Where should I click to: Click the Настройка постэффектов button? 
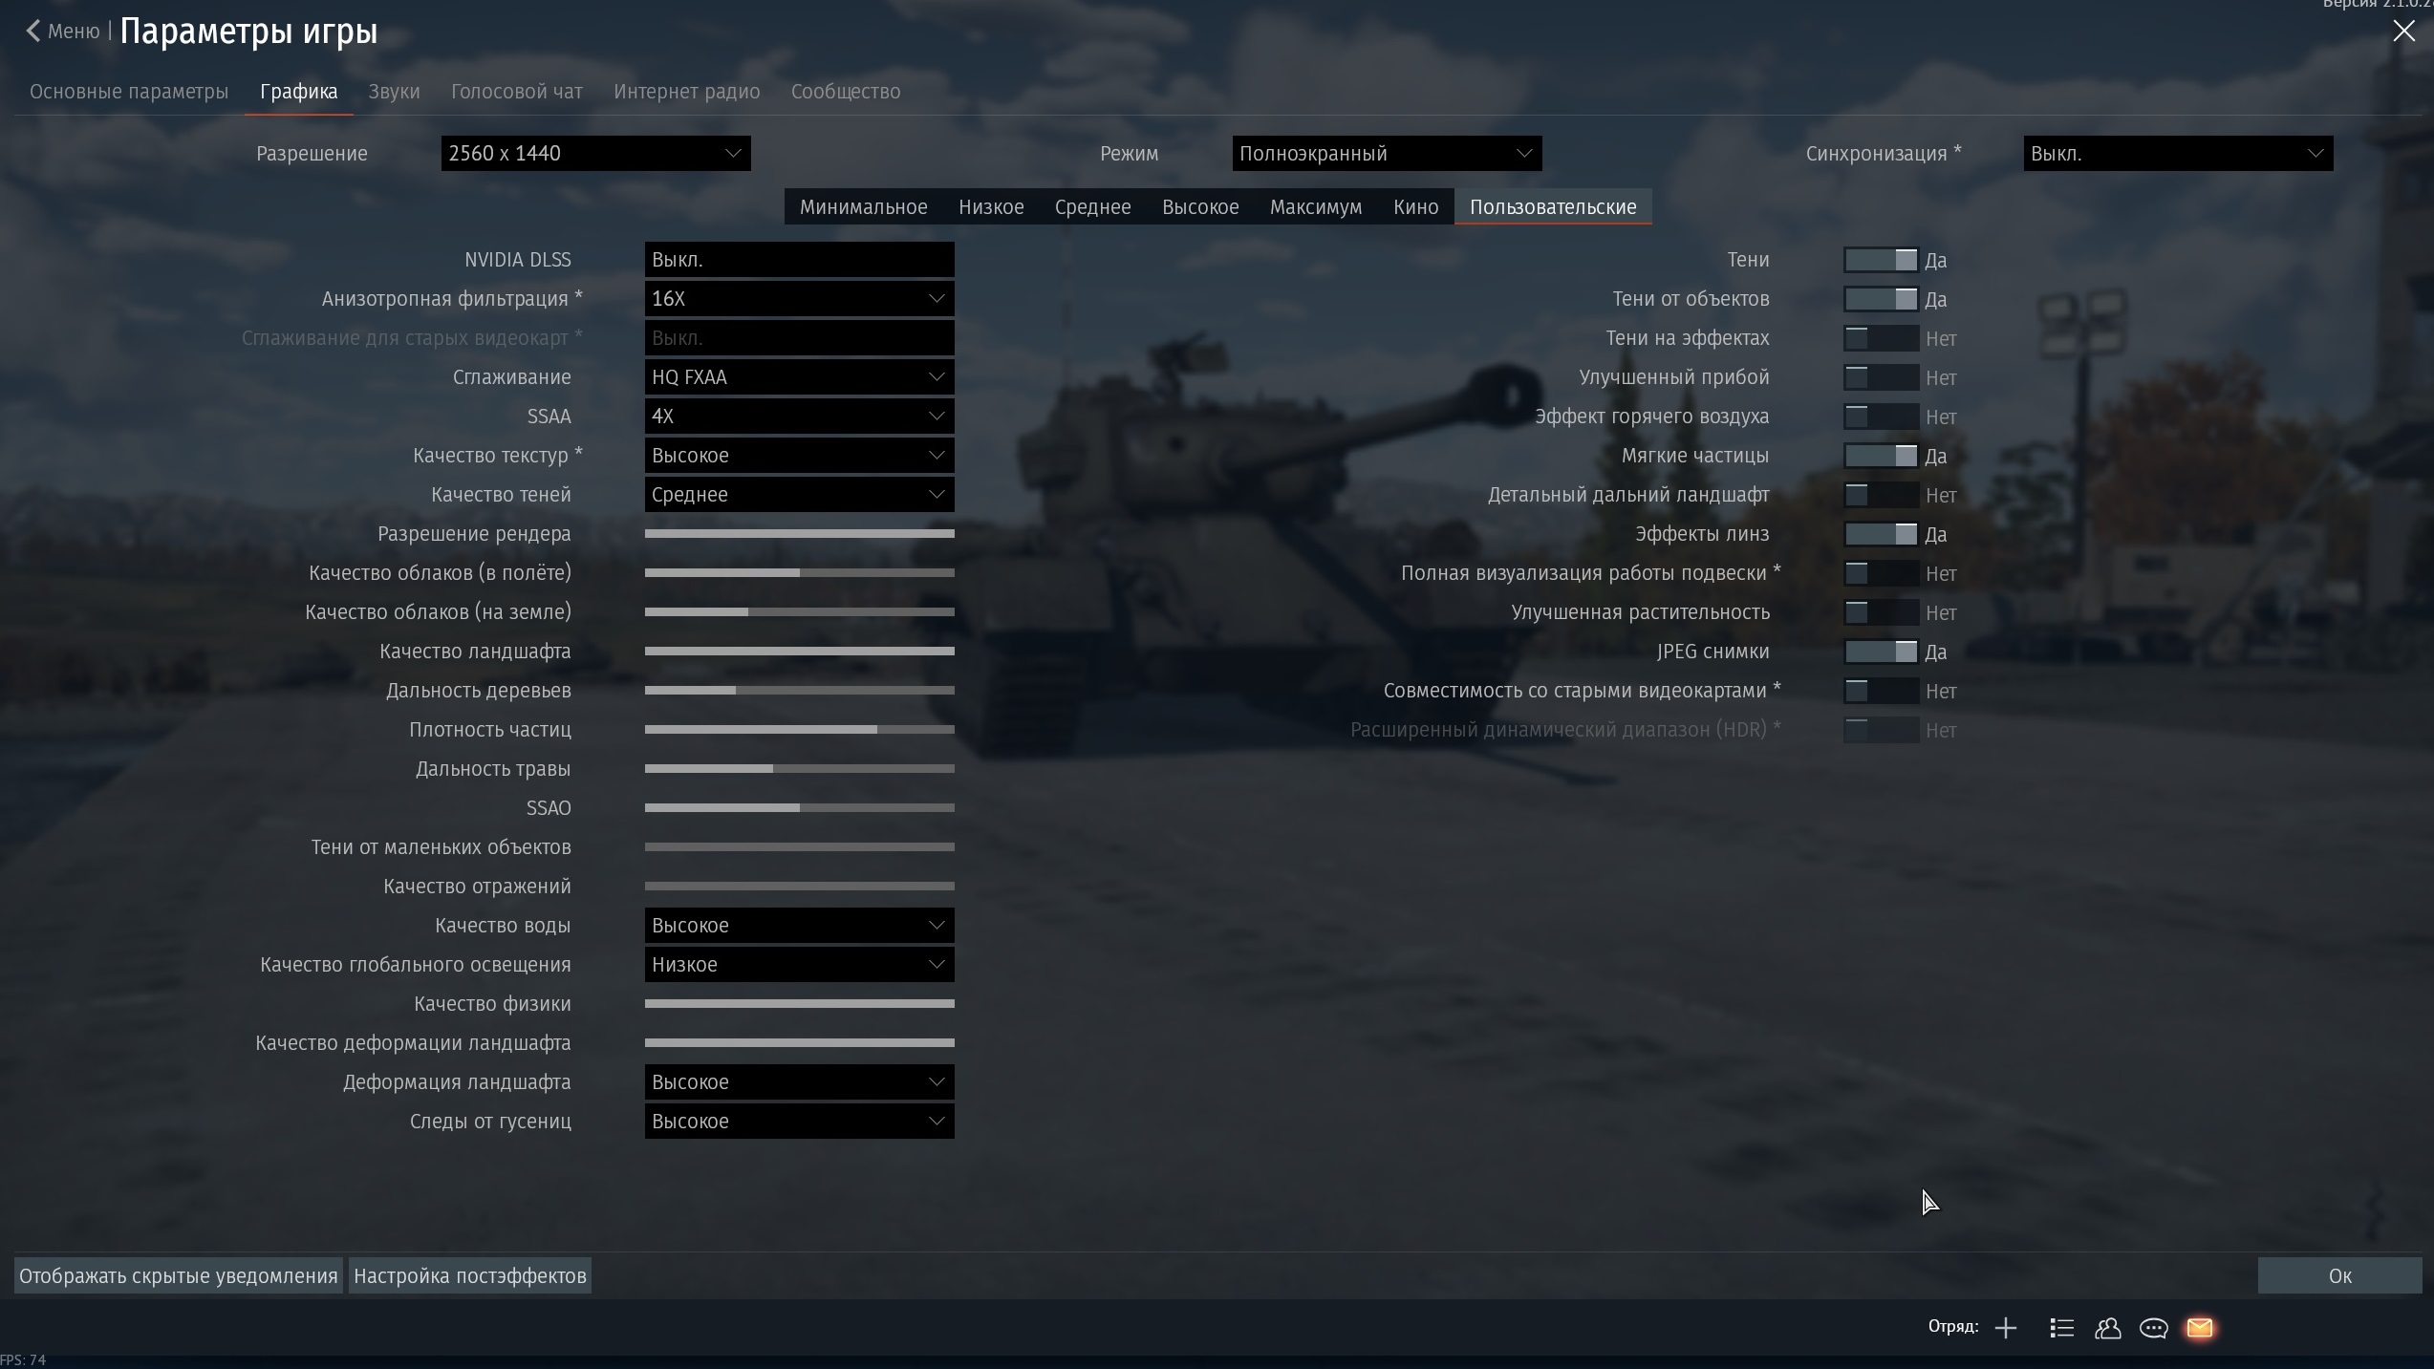click(469, 1276)
